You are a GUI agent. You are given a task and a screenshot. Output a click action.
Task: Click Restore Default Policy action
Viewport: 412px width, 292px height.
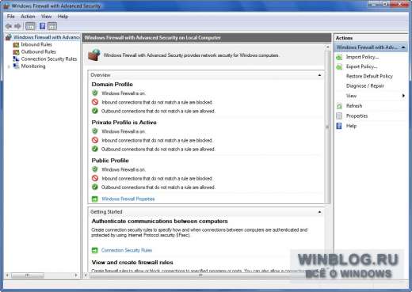(369, 76)
